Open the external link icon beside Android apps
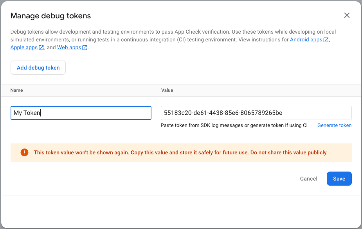362x229 pixels. (x=326, y=39)
